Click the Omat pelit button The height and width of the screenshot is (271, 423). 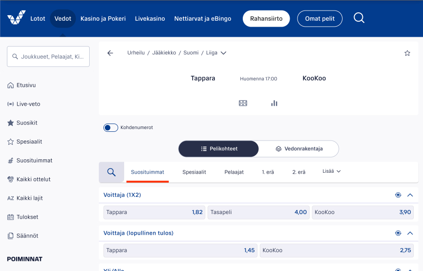[320, 18]
